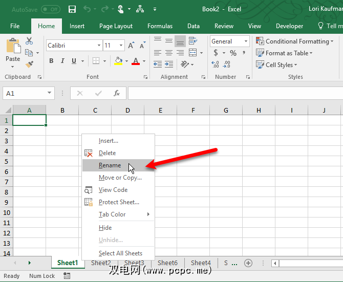Toggle Italic formatting
The height and width of the screenshot is (282, 343).
(x=63, y=61)
